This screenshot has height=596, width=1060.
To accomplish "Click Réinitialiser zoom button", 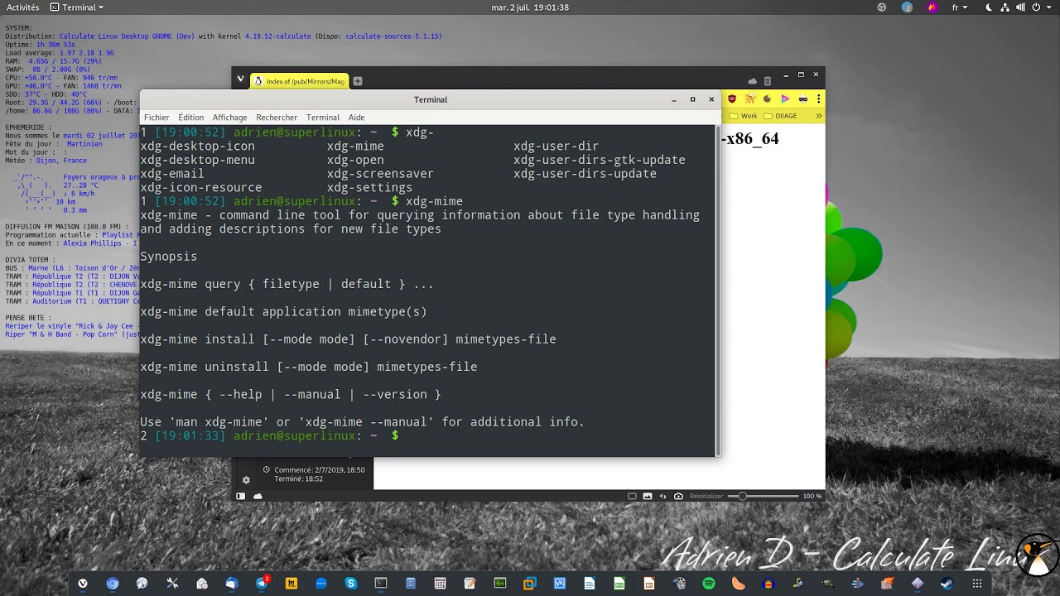I will coord(706,496).
